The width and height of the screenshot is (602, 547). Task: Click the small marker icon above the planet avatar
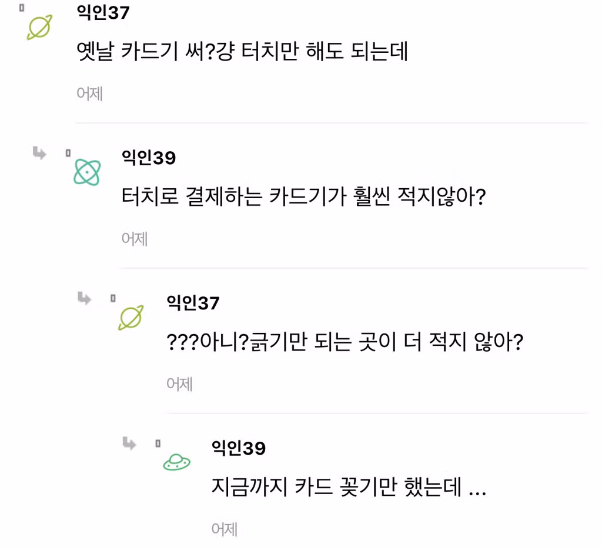(x=22, y=8)
